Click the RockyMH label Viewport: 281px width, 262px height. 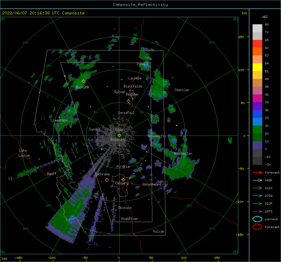(x=82, y=87)
